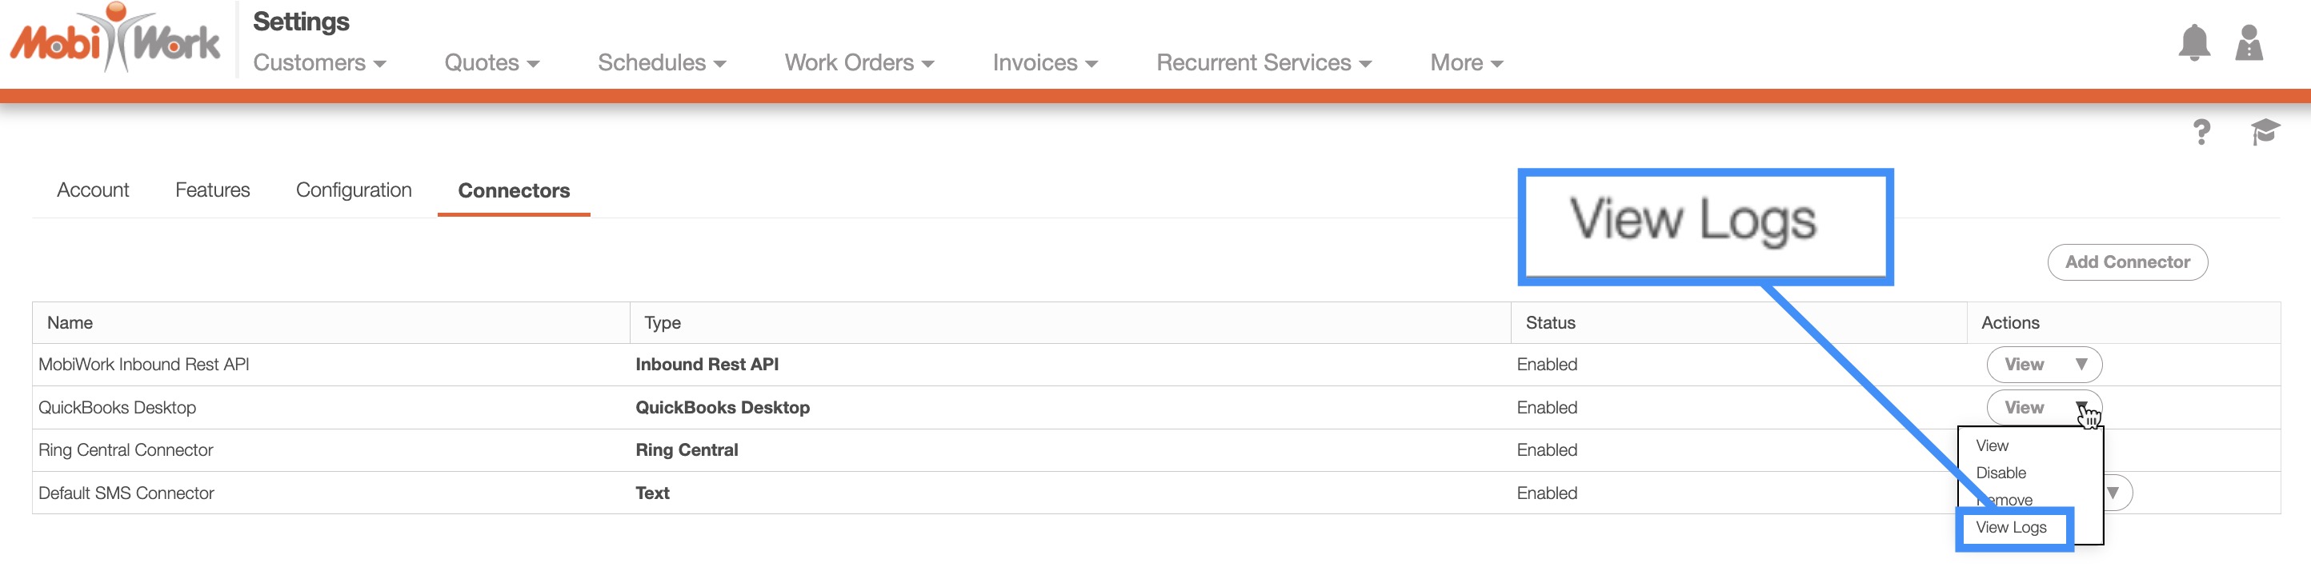The height and width of the screenshot is (571, 2311).
Task: Open the Work Orders dropdown menu
Action: (x=859, y=62)
